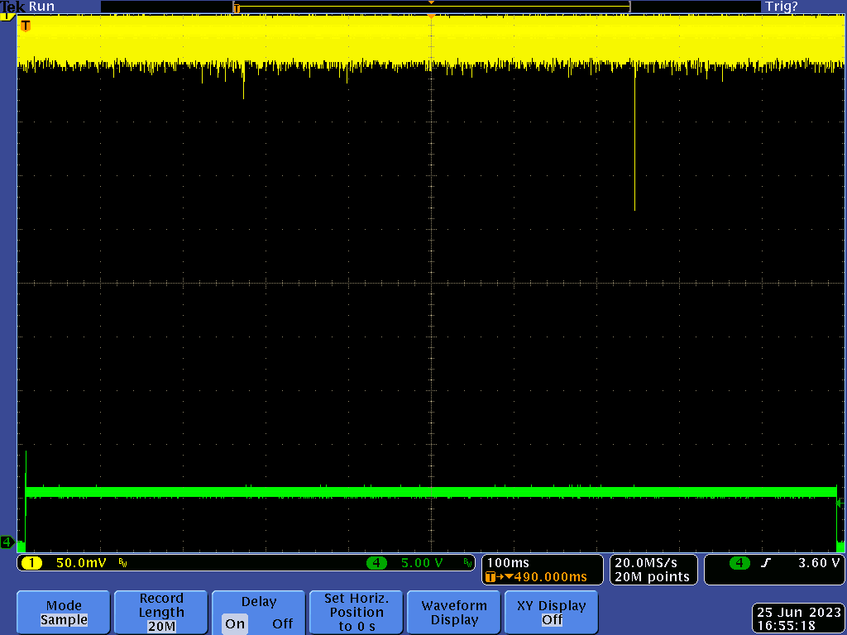
Task: Click the rising edge trigger slope icon
Action: (765, 563)
